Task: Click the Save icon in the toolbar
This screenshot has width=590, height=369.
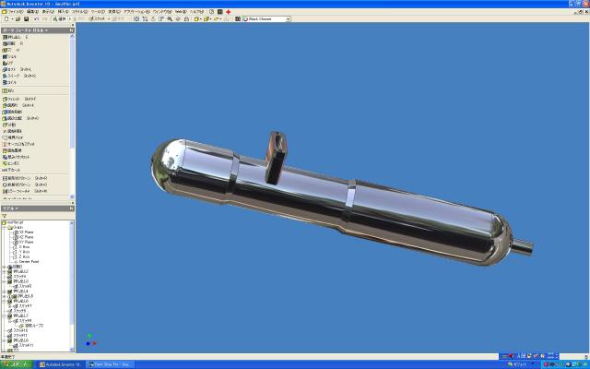Action: [25, 18]
